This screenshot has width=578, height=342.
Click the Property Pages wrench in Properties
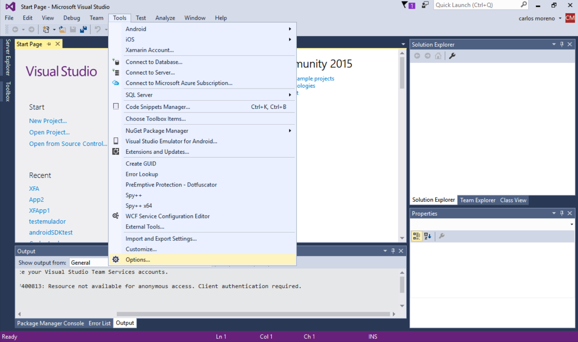(441, 236)
